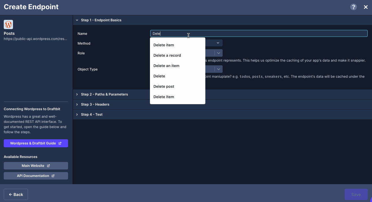
Task: Click the WordPress logo icon
Action: click(8, 24)
